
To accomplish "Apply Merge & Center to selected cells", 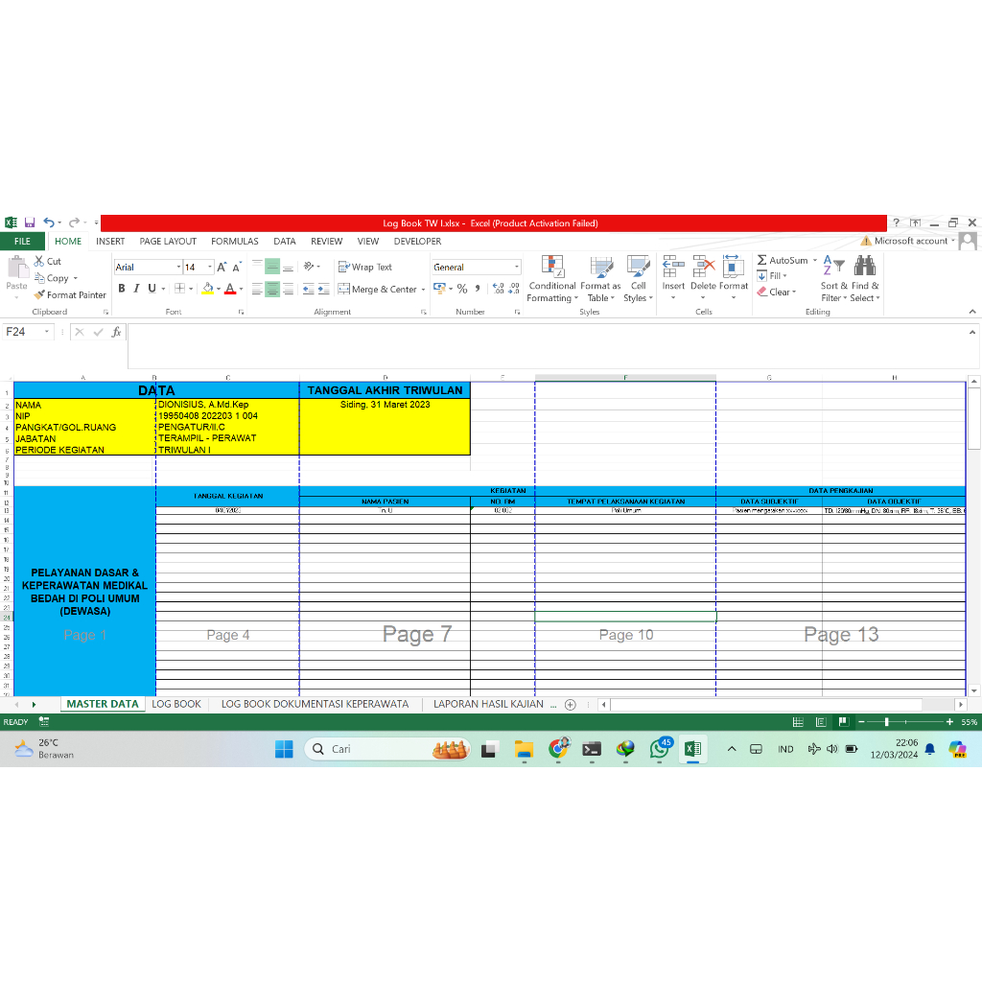I will [376, 289].
